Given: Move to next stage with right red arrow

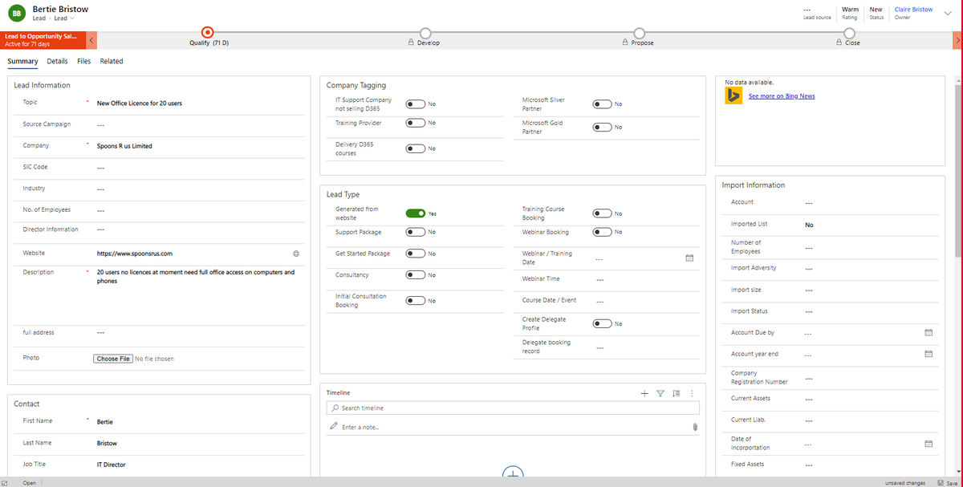Looking at the screenshot, I should click(957, 39).
